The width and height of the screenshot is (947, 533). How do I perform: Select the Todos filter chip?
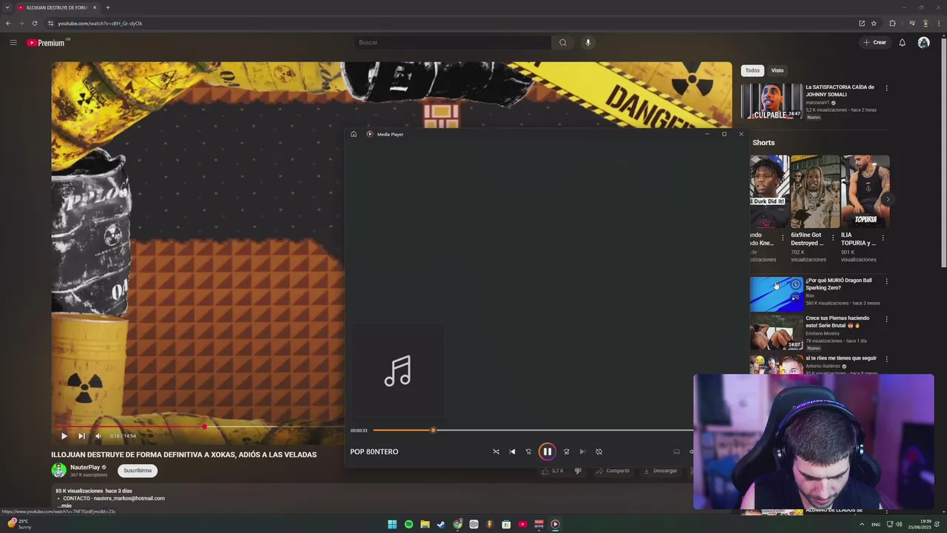[752, 70]
